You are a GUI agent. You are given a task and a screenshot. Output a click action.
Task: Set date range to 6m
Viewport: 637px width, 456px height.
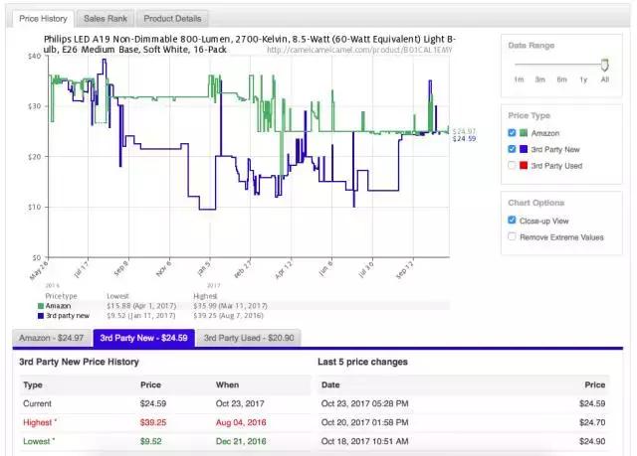(x=561, y=78)
